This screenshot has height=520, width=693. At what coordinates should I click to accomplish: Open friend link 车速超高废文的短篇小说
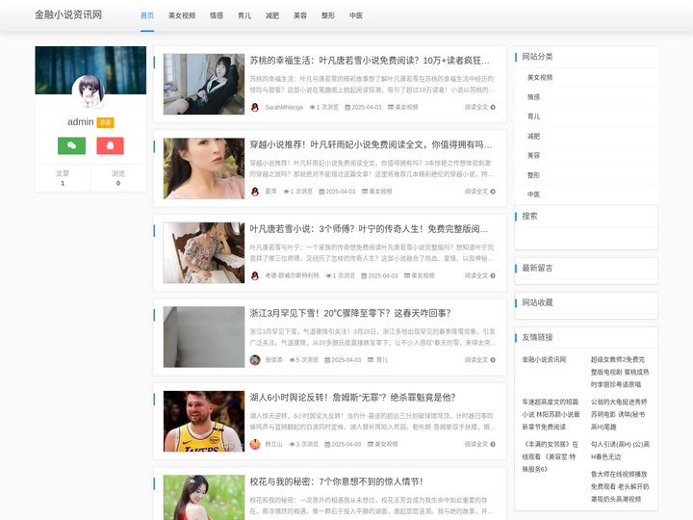[x=551, y=414]
